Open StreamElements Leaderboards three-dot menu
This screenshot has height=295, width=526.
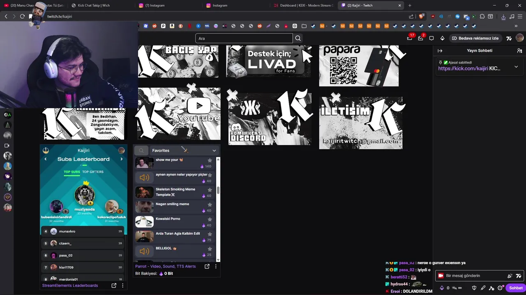click(x=122, y=286)
